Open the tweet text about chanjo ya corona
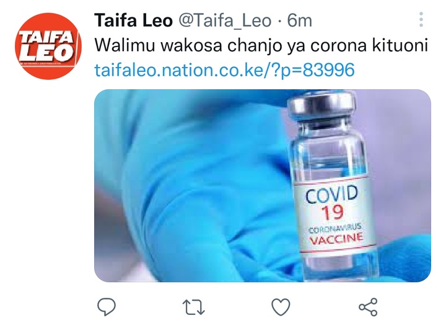Screen dimensions: 446x331 [261, 45]
